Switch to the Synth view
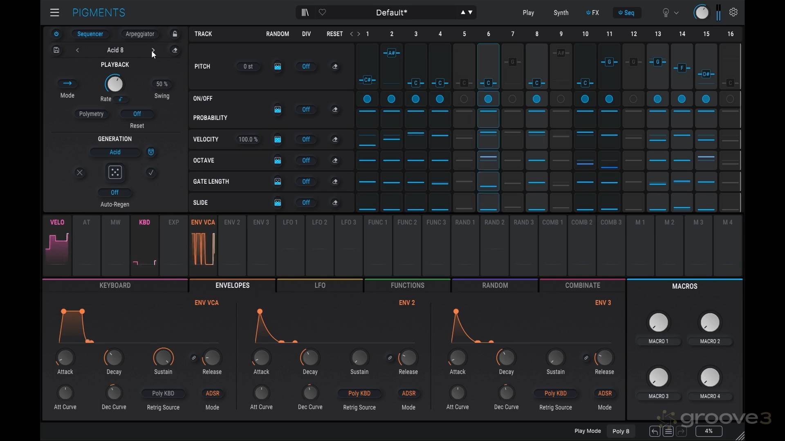Image resolution: width=785 pixels, height=441 pixels. pos(561,13)
